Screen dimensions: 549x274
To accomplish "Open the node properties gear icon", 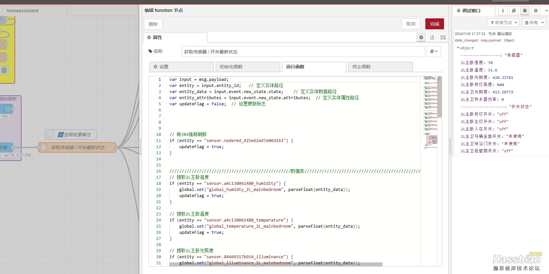I will pyautogui.click(x=421, y=37).
